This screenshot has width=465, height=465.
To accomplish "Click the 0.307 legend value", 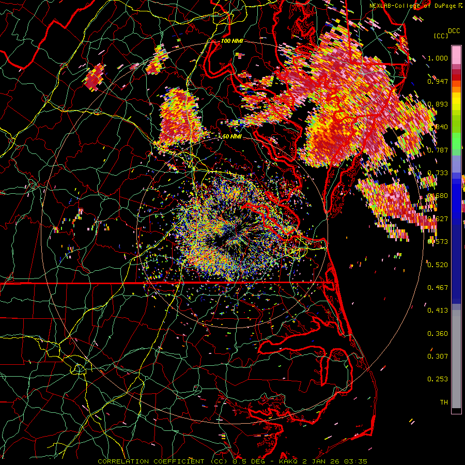I will click(438, 356).
